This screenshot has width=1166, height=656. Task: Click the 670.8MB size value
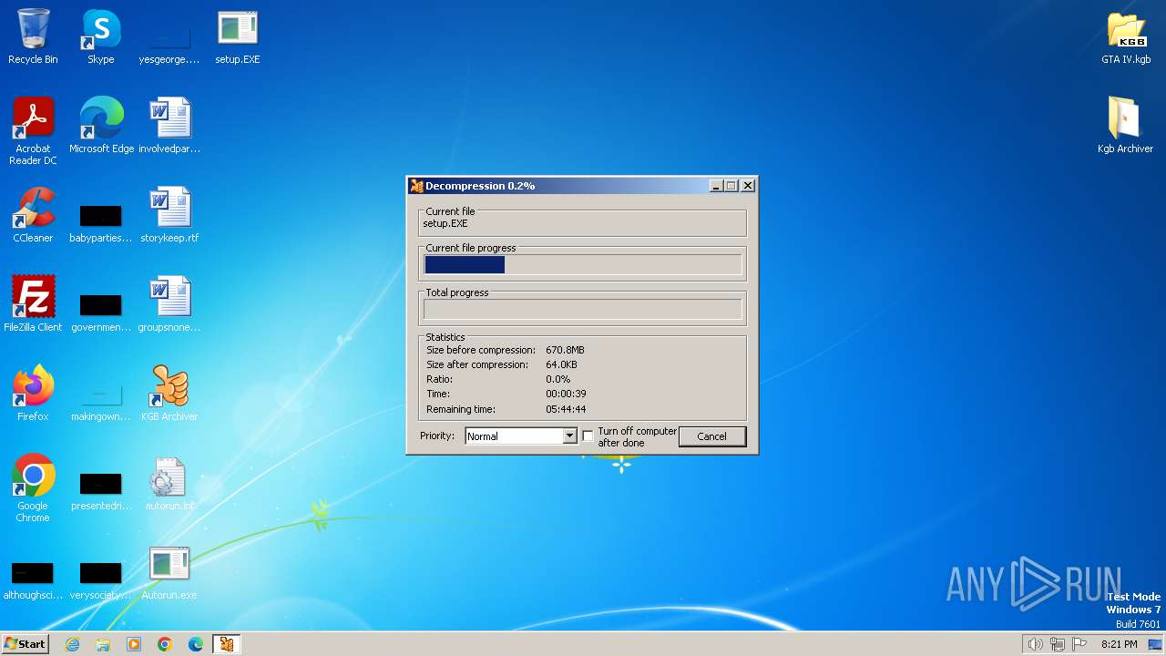(x=565, y=350)
